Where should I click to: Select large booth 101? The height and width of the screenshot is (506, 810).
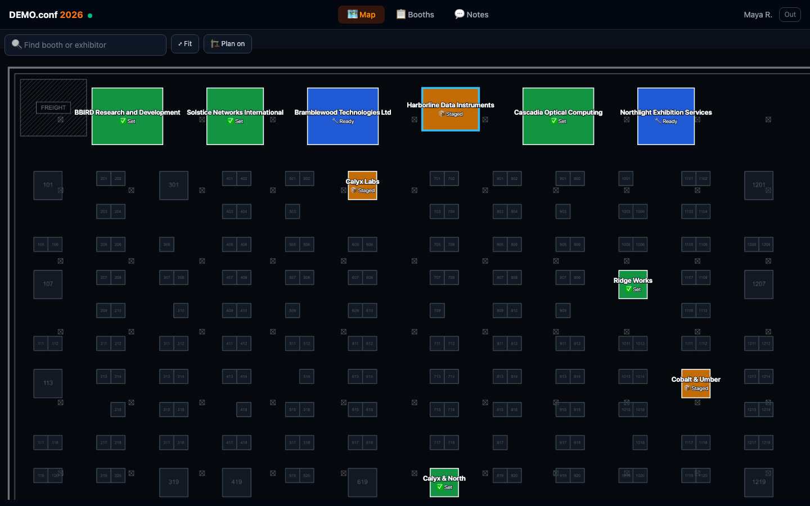coord(48,185)
